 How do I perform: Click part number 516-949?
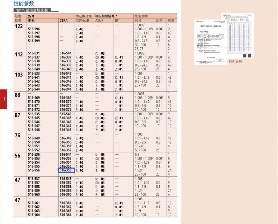pos(34,138)
